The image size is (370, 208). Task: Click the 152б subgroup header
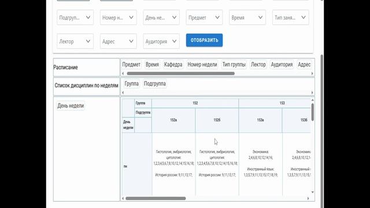coord(217,120)
